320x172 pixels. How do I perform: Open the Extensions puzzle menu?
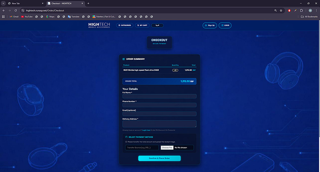click(301, 11)
